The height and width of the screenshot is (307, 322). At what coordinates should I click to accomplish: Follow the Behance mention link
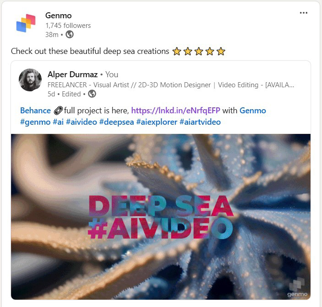(36, 111)
